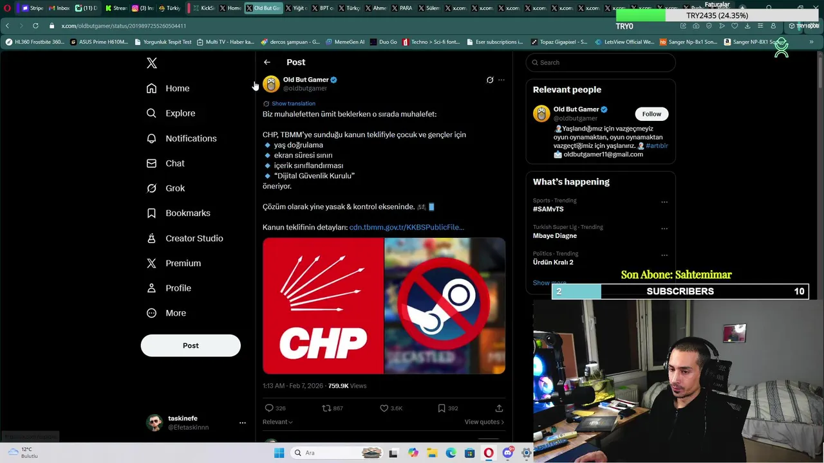The width and height of the screenshot is (824, 463).
Task: Open the #SAMvTS trending topic
Action: pyautogui.click(x=548, y=209)
